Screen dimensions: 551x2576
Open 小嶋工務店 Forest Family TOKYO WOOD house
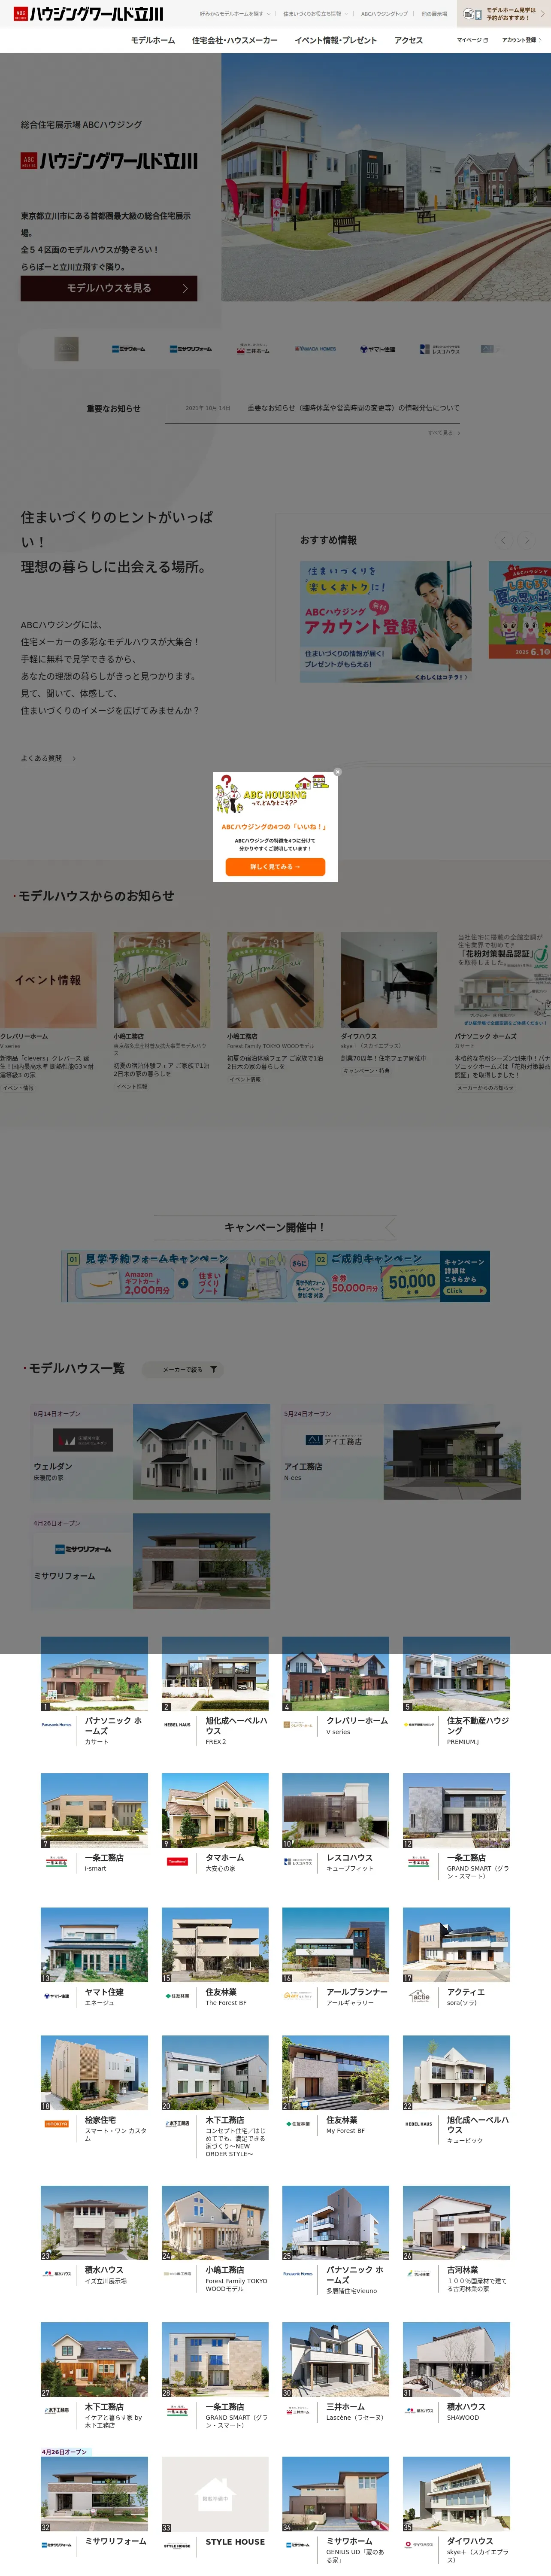tap(215, 2240)
